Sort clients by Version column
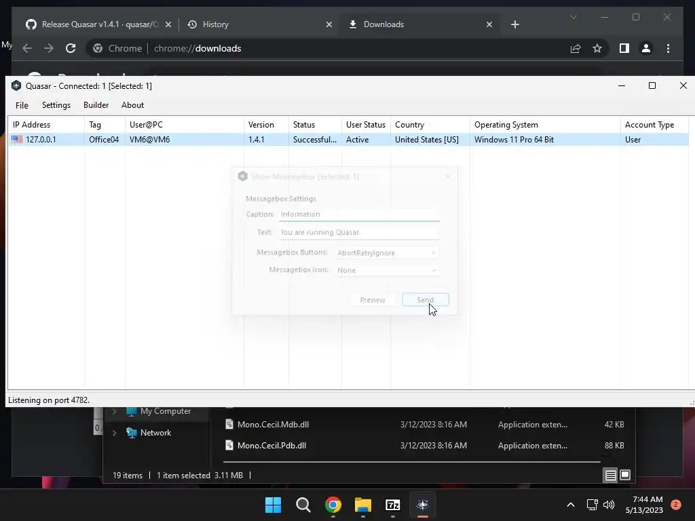The width and height of the screenshot is (695, 521). [266, 125]
